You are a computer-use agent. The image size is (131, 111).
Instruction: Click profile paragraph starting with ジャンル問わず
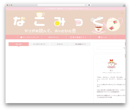111,86
